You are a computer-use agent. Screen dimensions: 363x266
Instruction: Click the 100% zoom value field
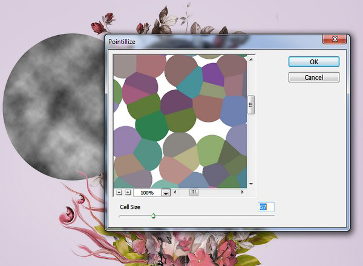tap(147, 193)
